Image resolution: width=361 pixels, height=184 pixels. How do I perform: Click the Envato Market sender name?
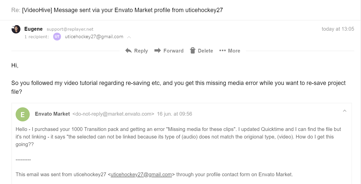tap(52, 114)
